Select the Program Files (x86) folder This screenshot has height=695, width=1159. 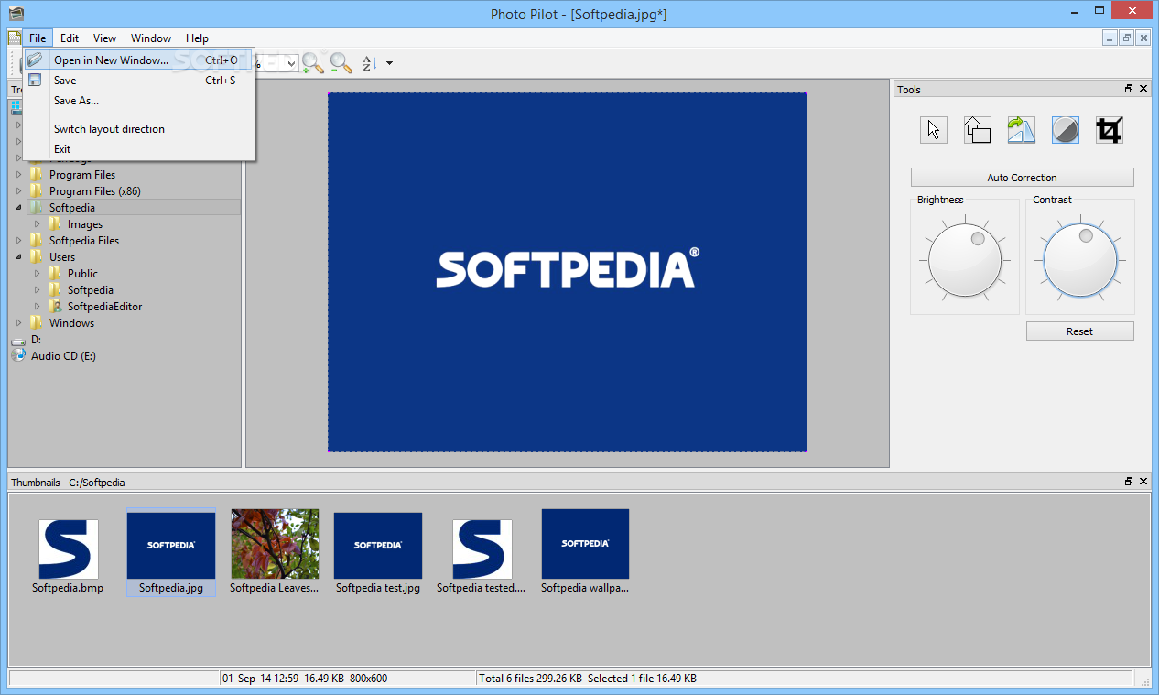click(x=95, y=191)
